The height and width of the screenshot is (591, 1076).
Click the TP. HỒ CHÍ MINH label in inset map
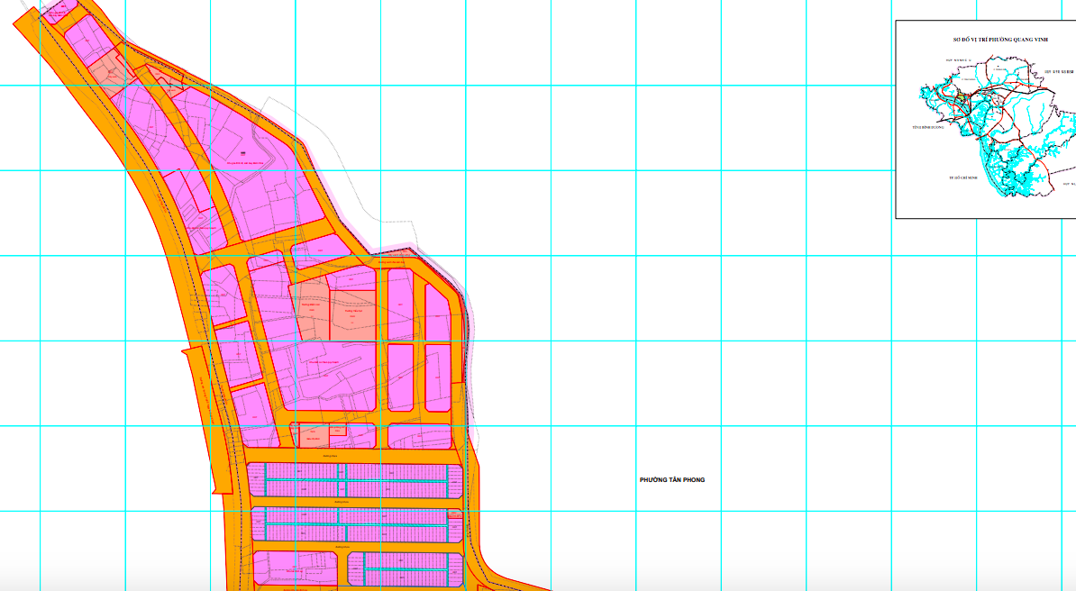[x=962, y=177]
